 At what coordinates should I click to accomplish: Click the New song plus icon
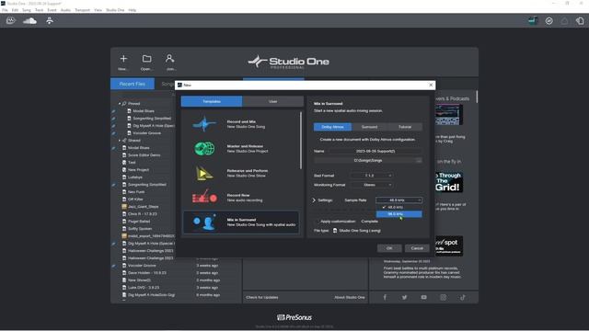pos(123,59)
